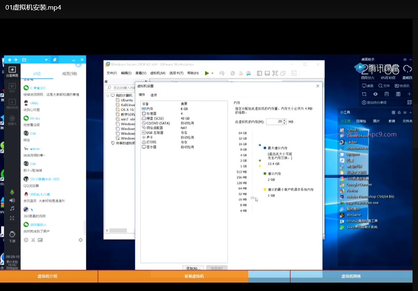The height and width of the screenshot is (291, 418).
Task: Click the 添加(A)... button in VM settings
Action: pos(193,268)
